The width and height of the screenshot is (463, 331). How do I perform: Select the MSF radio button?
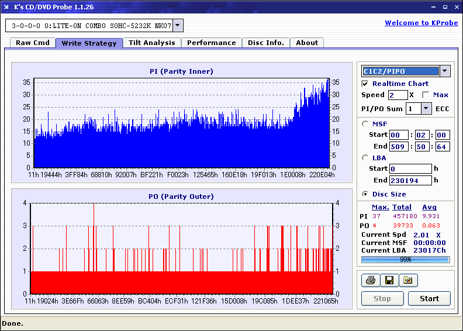tap(365, 123)
